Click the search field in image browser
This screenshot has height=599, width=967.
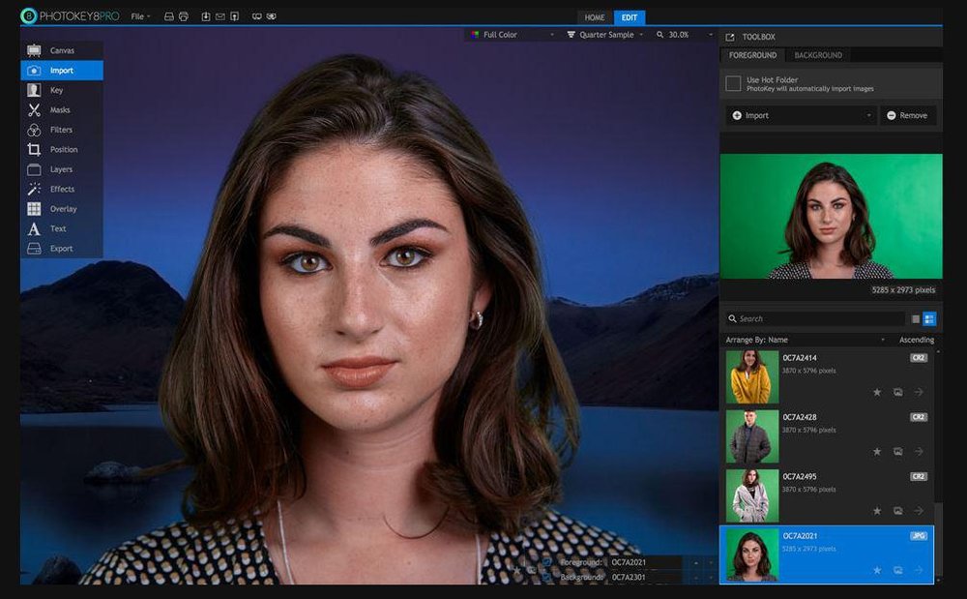click(814, 319)
